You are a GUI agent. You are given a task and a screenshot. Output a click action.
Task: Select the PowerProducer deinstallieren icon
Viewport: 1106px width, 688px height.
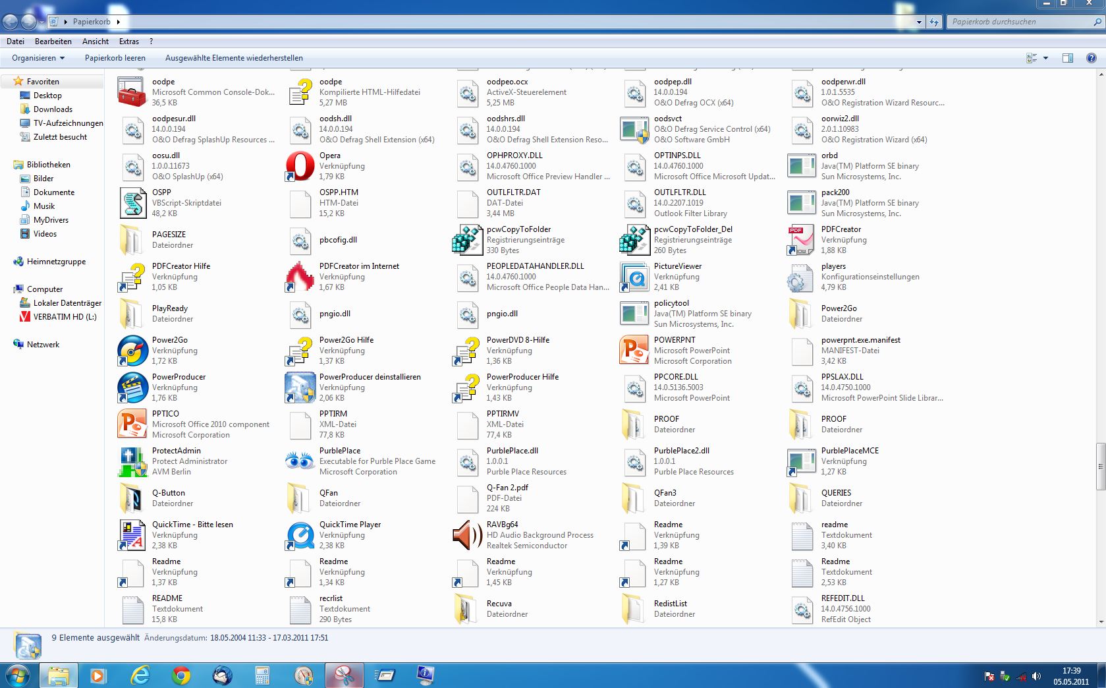[300, 387]
